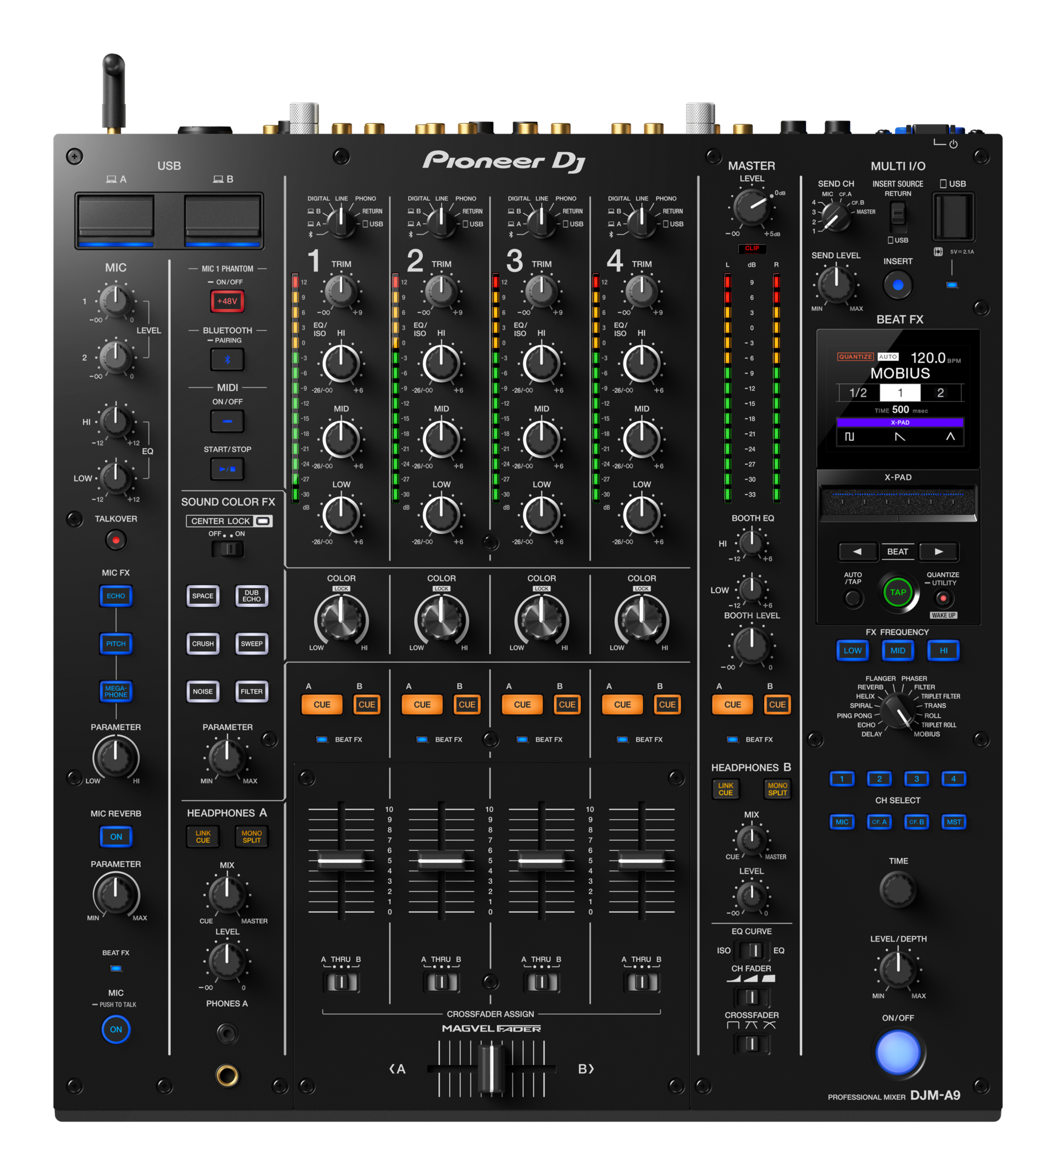Toggle Headphones B MONO SPLIT

coord(777,789)
